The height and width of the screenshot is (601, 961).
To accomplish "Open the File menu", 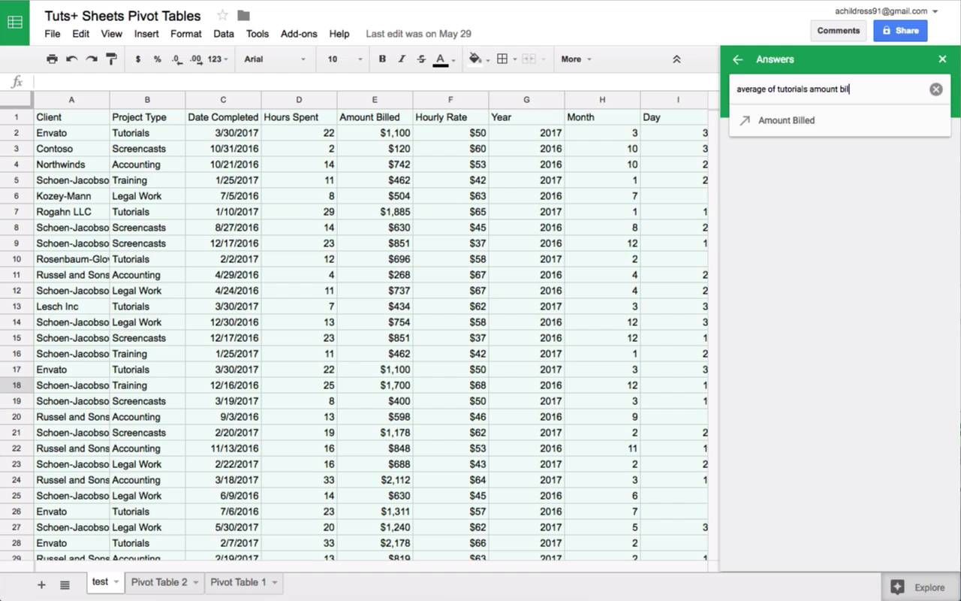I will point(53,34).
